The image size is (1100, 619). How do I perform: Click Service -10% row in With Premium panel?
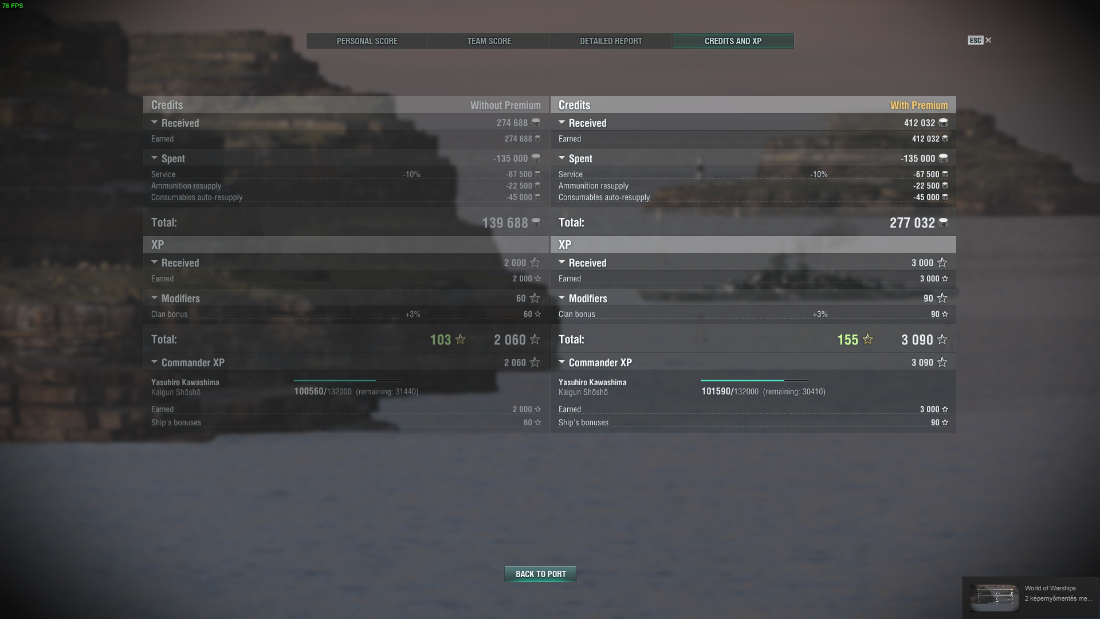753,174
